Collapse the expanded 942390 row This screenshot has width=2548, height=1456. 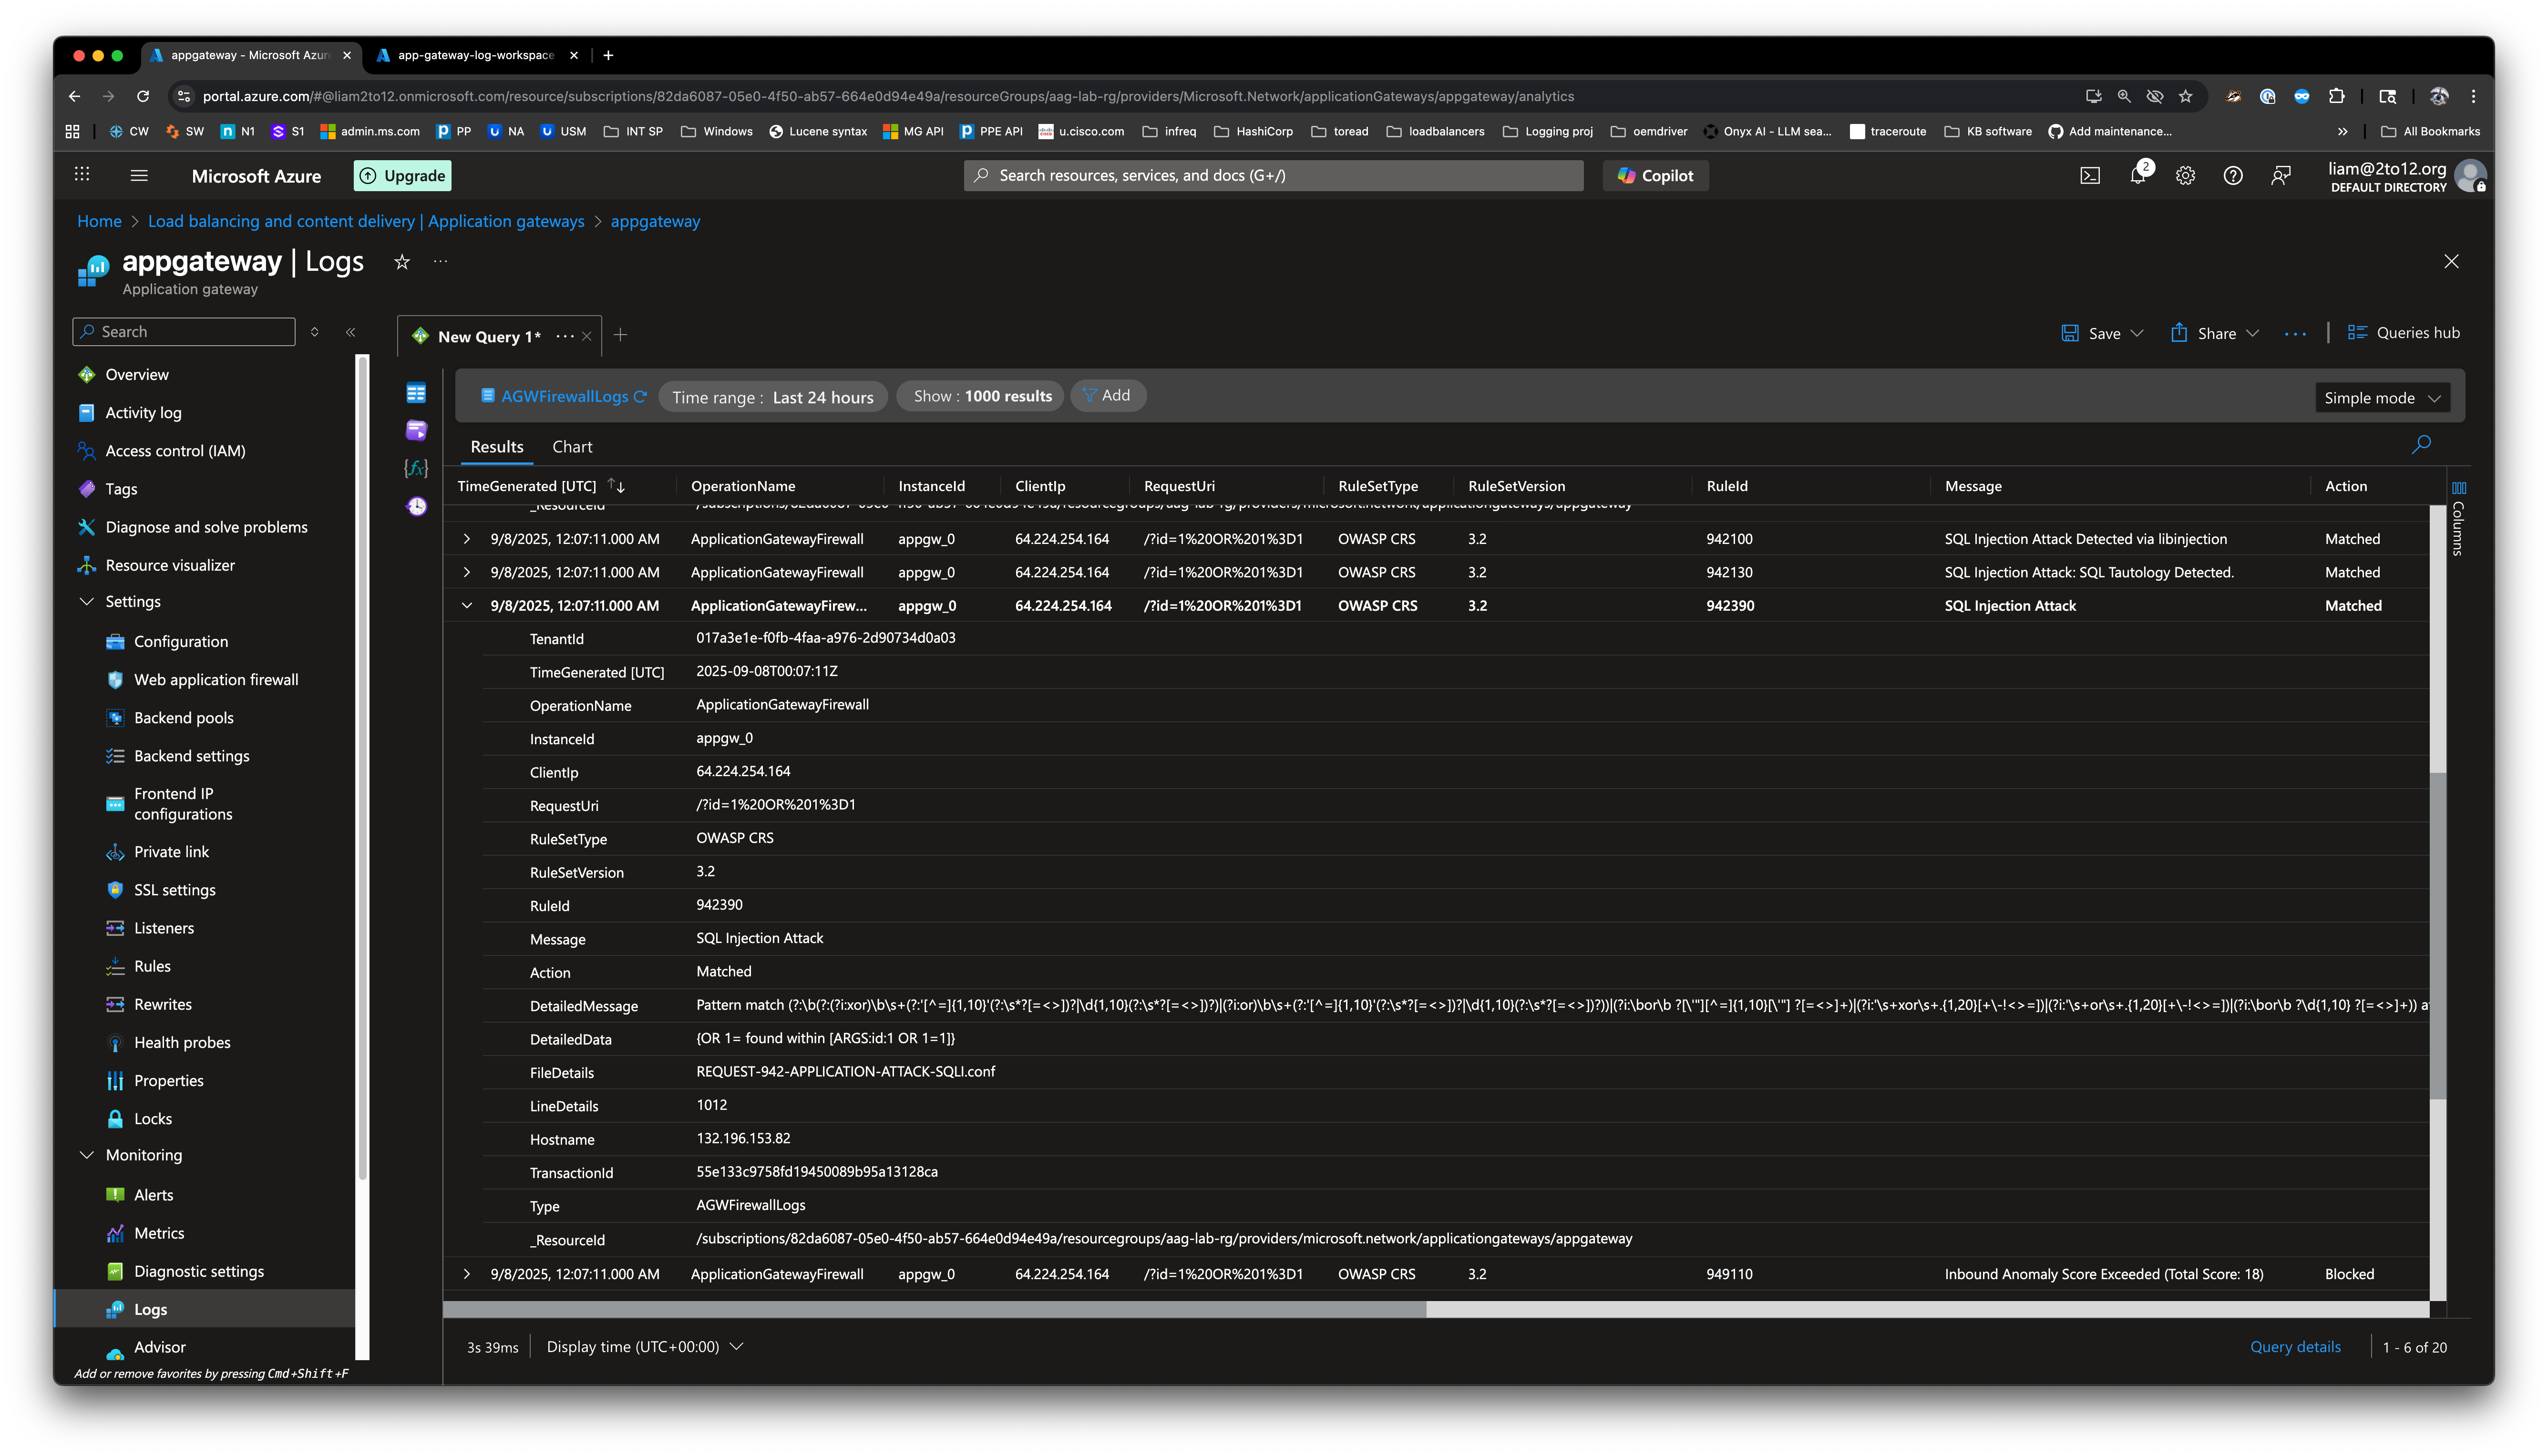coord(467,605)
